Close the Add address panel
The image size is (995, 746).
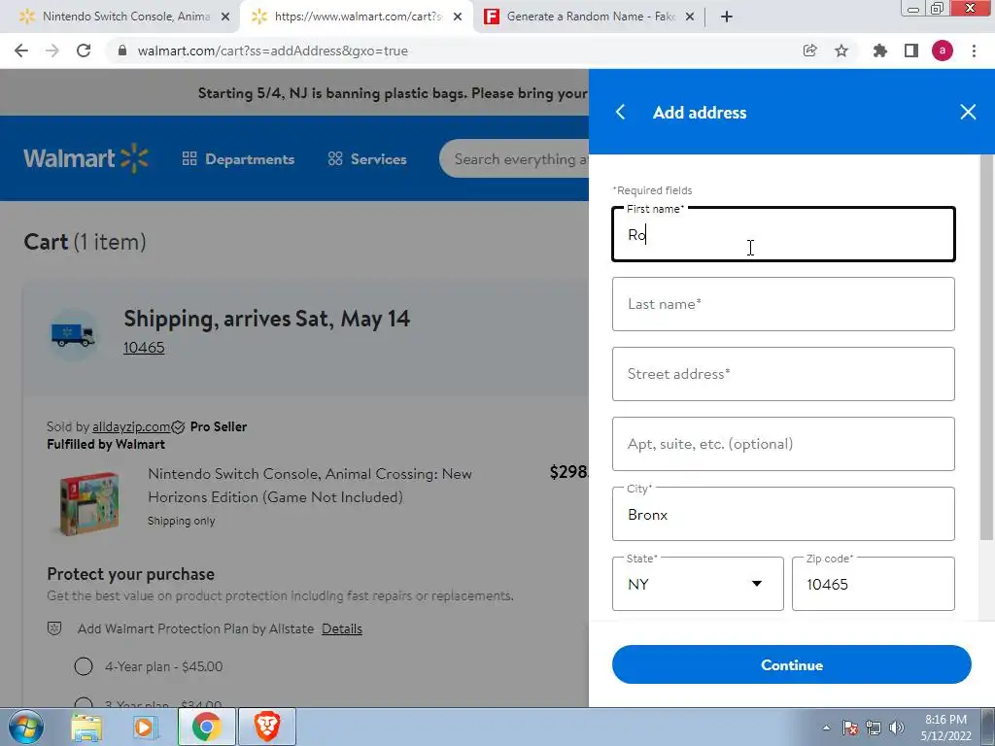tap(968, 113)
